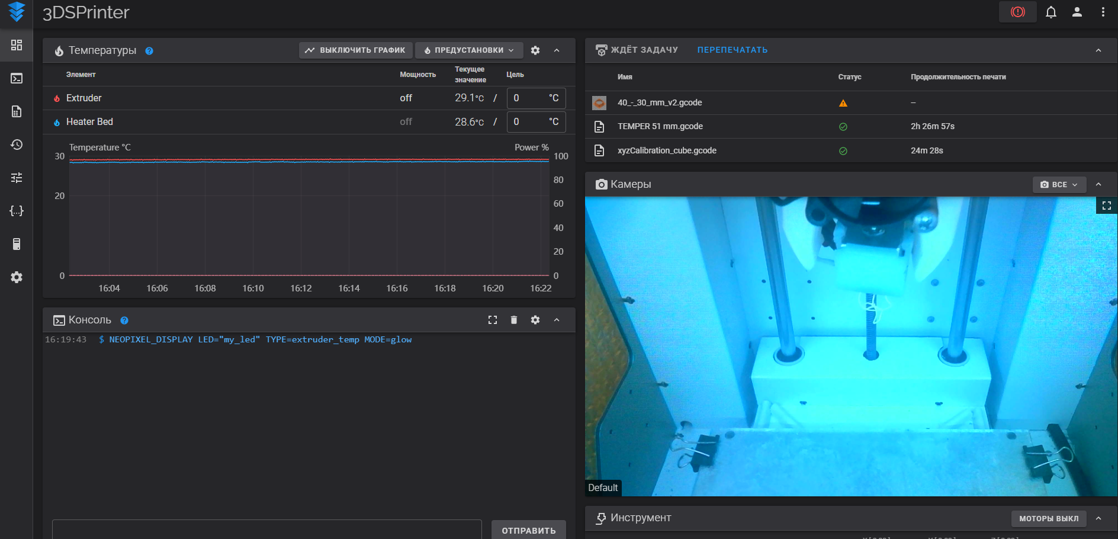The width and height of the screenshot is (1118, 539).
Task: Open the user account icon
Action: click(x=1077, y=12)
